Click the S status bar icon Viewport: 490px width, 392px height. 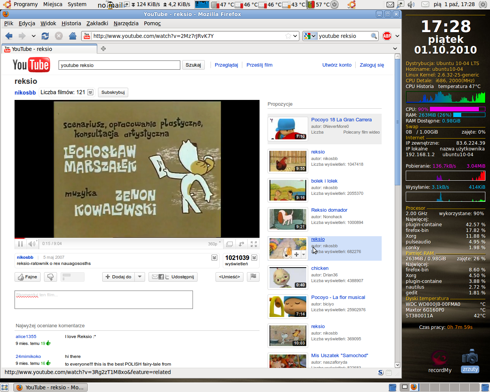pyautogui.click(x=381, y=372)
